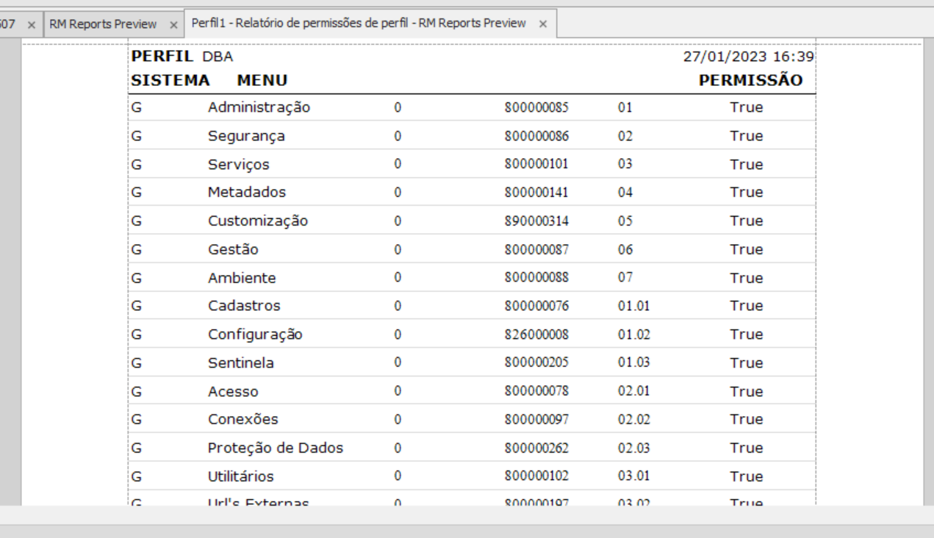Select the Administração menu entry
The width and height of the screenshot is (934, 538).
point(259,107)
